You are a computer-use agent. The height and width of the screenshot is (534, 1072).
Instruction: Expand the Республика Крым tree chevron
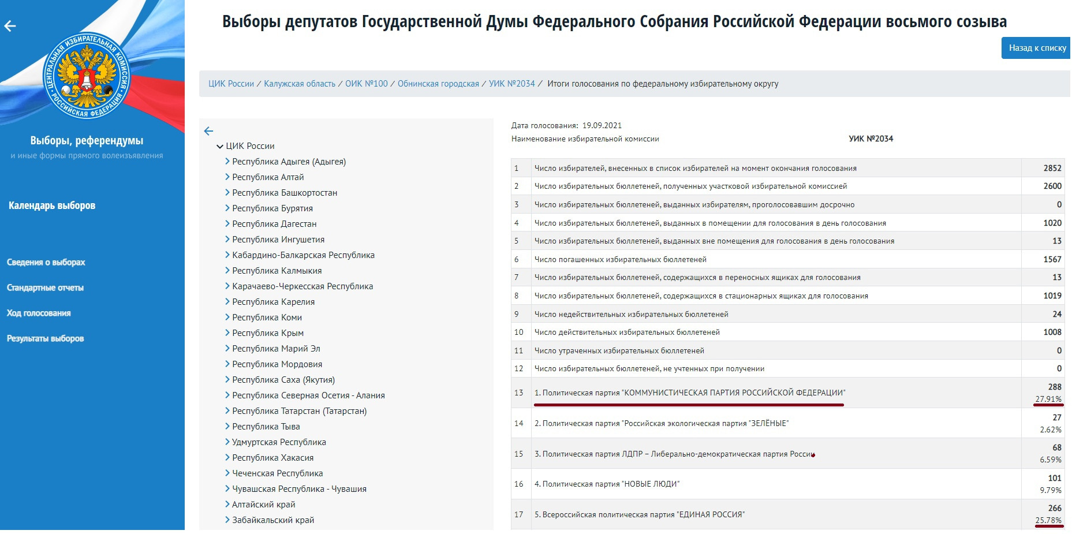(x=227, y=333)
